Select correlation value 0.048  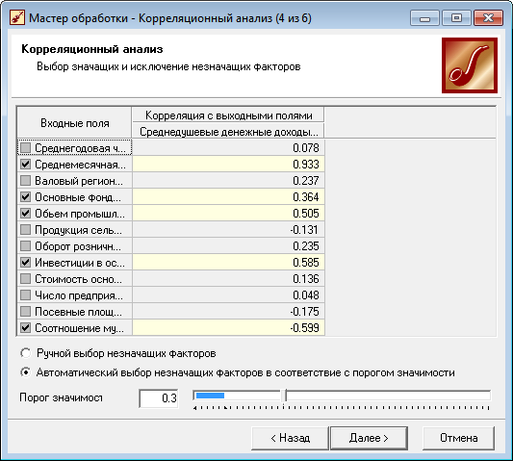click(x=228, y=295)
